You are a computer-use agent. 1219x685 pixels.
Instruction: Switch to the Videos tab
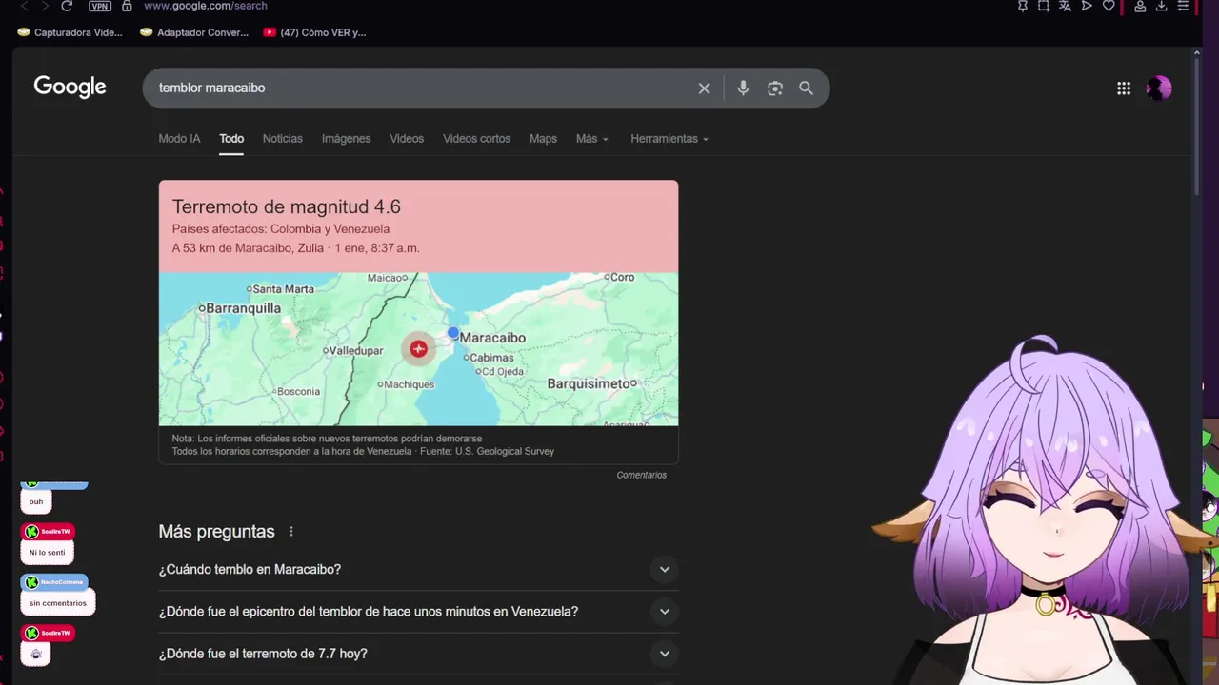(x=407, y=139)
